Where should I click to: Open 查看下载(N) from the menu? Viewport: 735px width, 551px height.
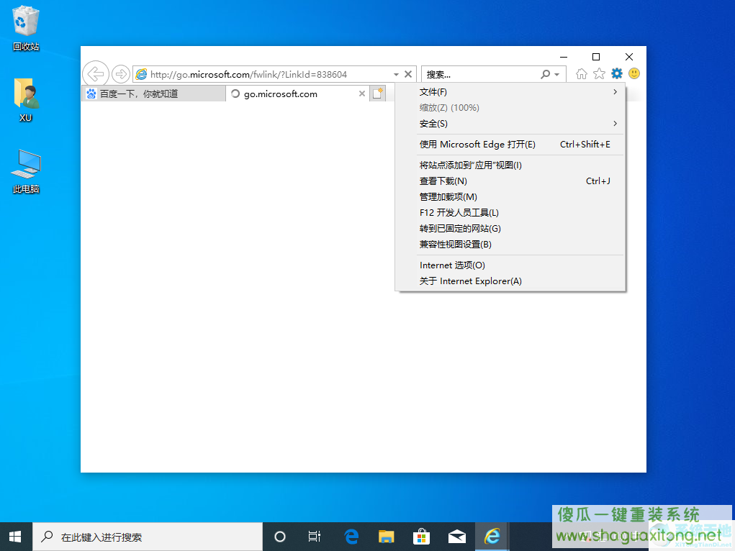click(510, 181)
